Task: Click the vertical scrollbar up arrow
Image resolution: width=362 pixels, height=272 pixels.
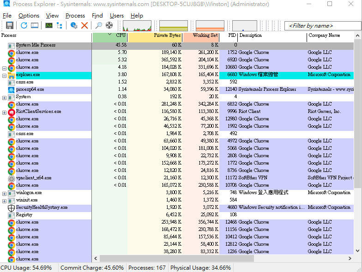Action: click(x=357, y=36)
